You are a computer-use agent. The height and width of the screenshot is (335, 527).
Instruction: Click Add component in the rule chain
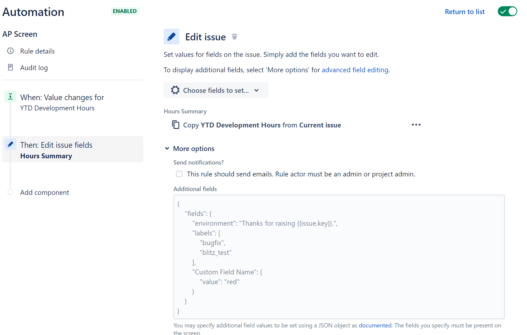44,192
